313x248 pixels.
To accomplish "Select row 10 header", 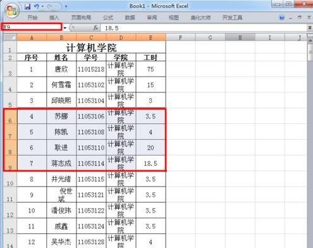I will pos(10,179).
